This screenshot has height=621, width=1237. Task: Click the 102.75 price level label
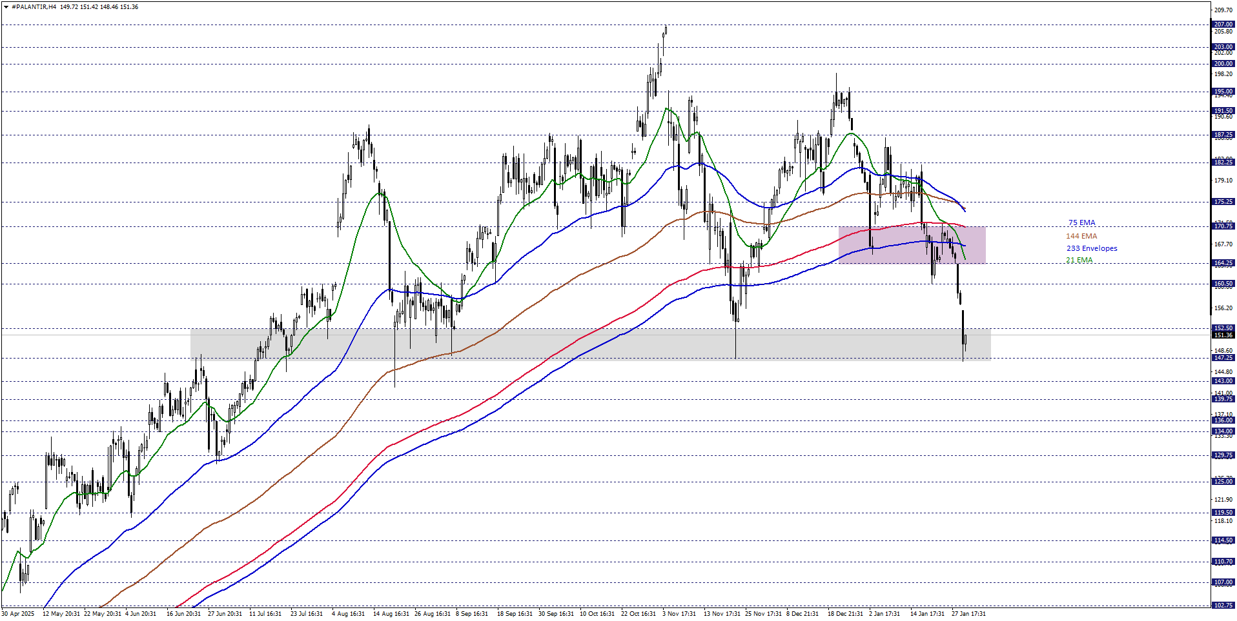pos(1223,606)
